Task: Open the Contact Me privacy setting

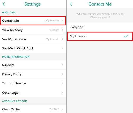Action: pyautogui.click(x=33, y=21)
